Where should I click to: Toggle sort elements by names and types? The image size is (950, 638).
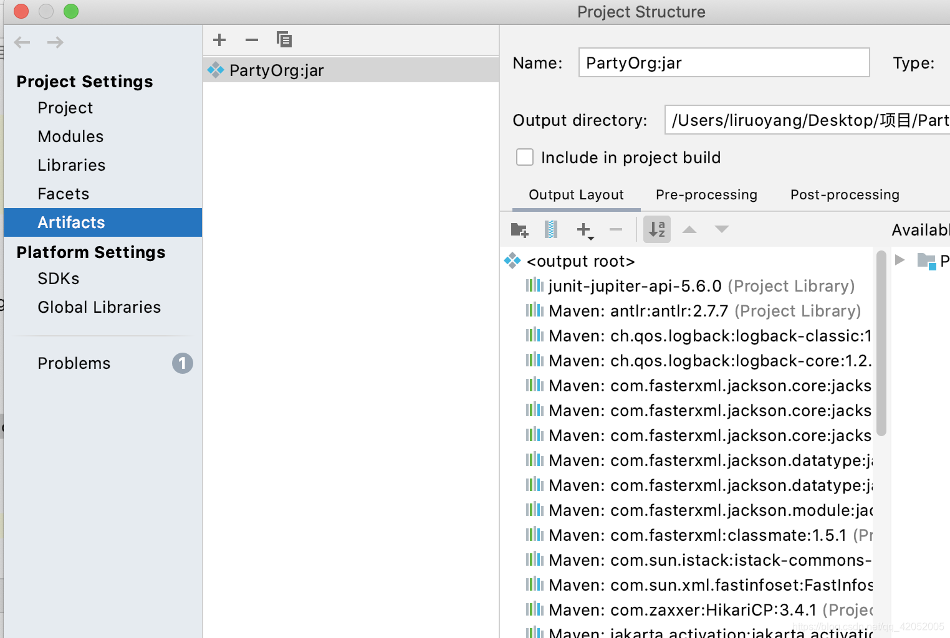coord(657,229)
